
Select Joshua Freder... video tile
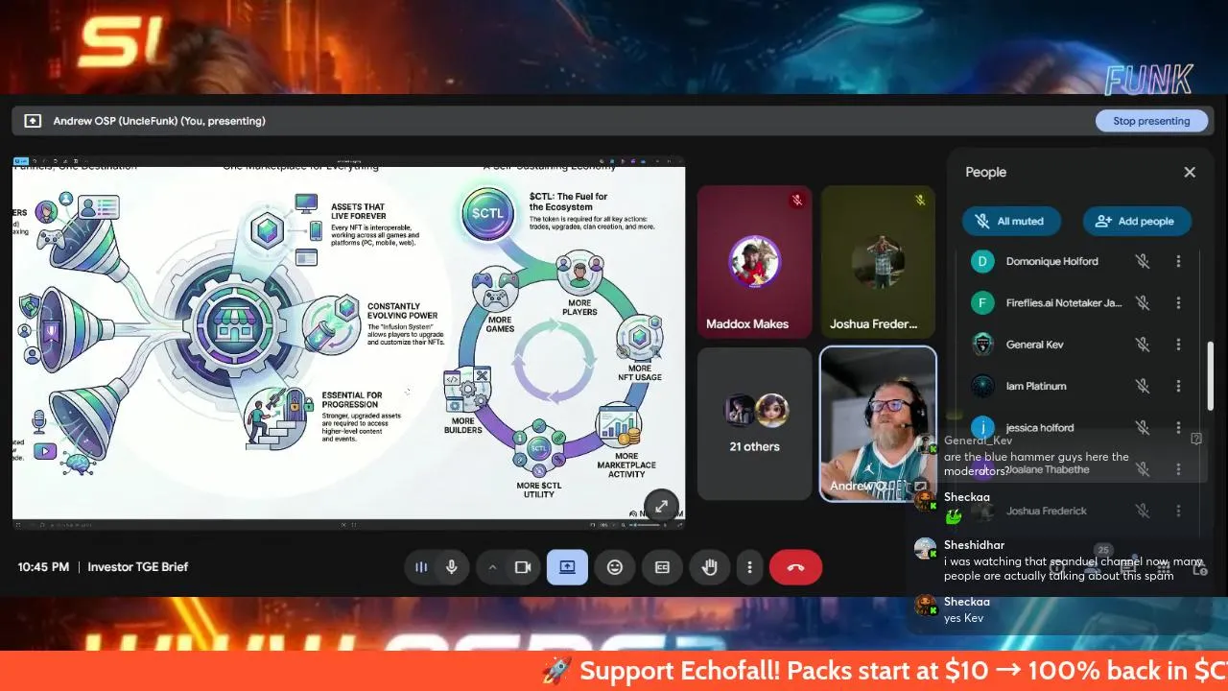point(878,262)
